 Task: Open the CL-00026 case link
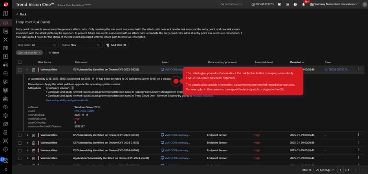click(337, 69)
